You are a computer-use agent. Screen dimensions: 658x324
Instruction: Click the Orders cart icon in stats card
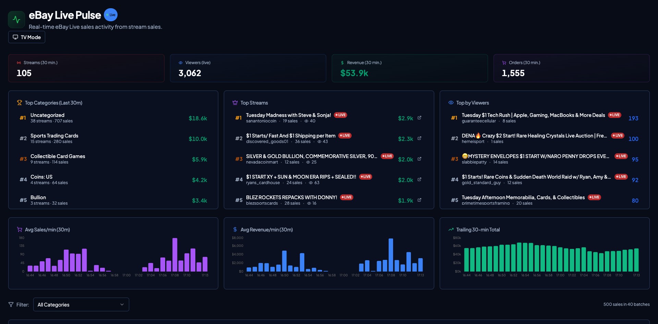[504, 63]
